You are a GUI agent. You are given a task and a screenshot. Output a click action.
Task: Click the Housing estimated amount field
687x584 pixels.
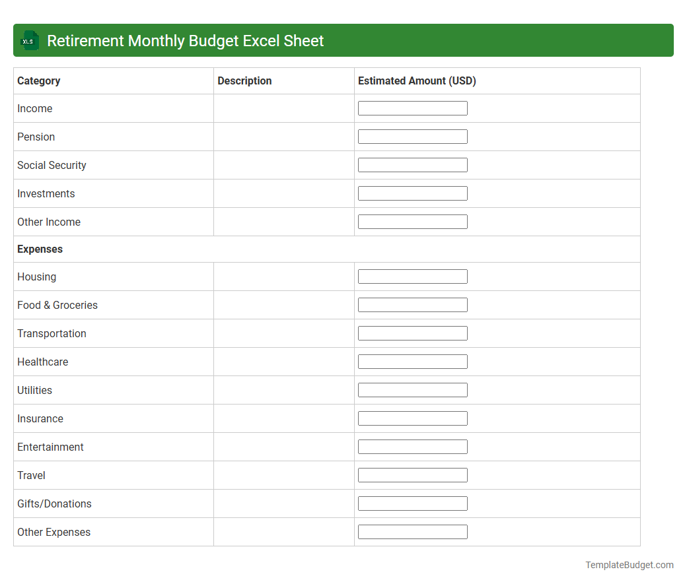tap(412, 276)
